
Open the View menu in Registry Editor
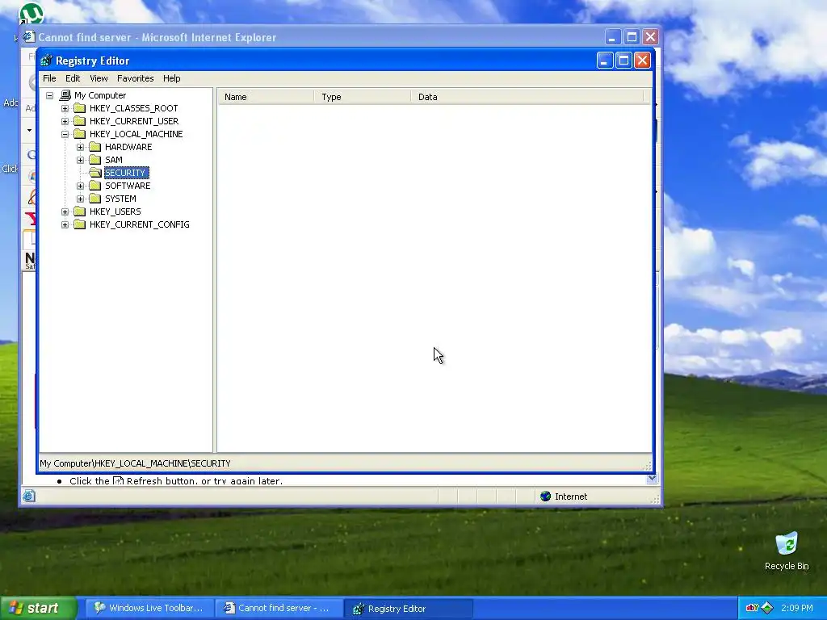99,78
